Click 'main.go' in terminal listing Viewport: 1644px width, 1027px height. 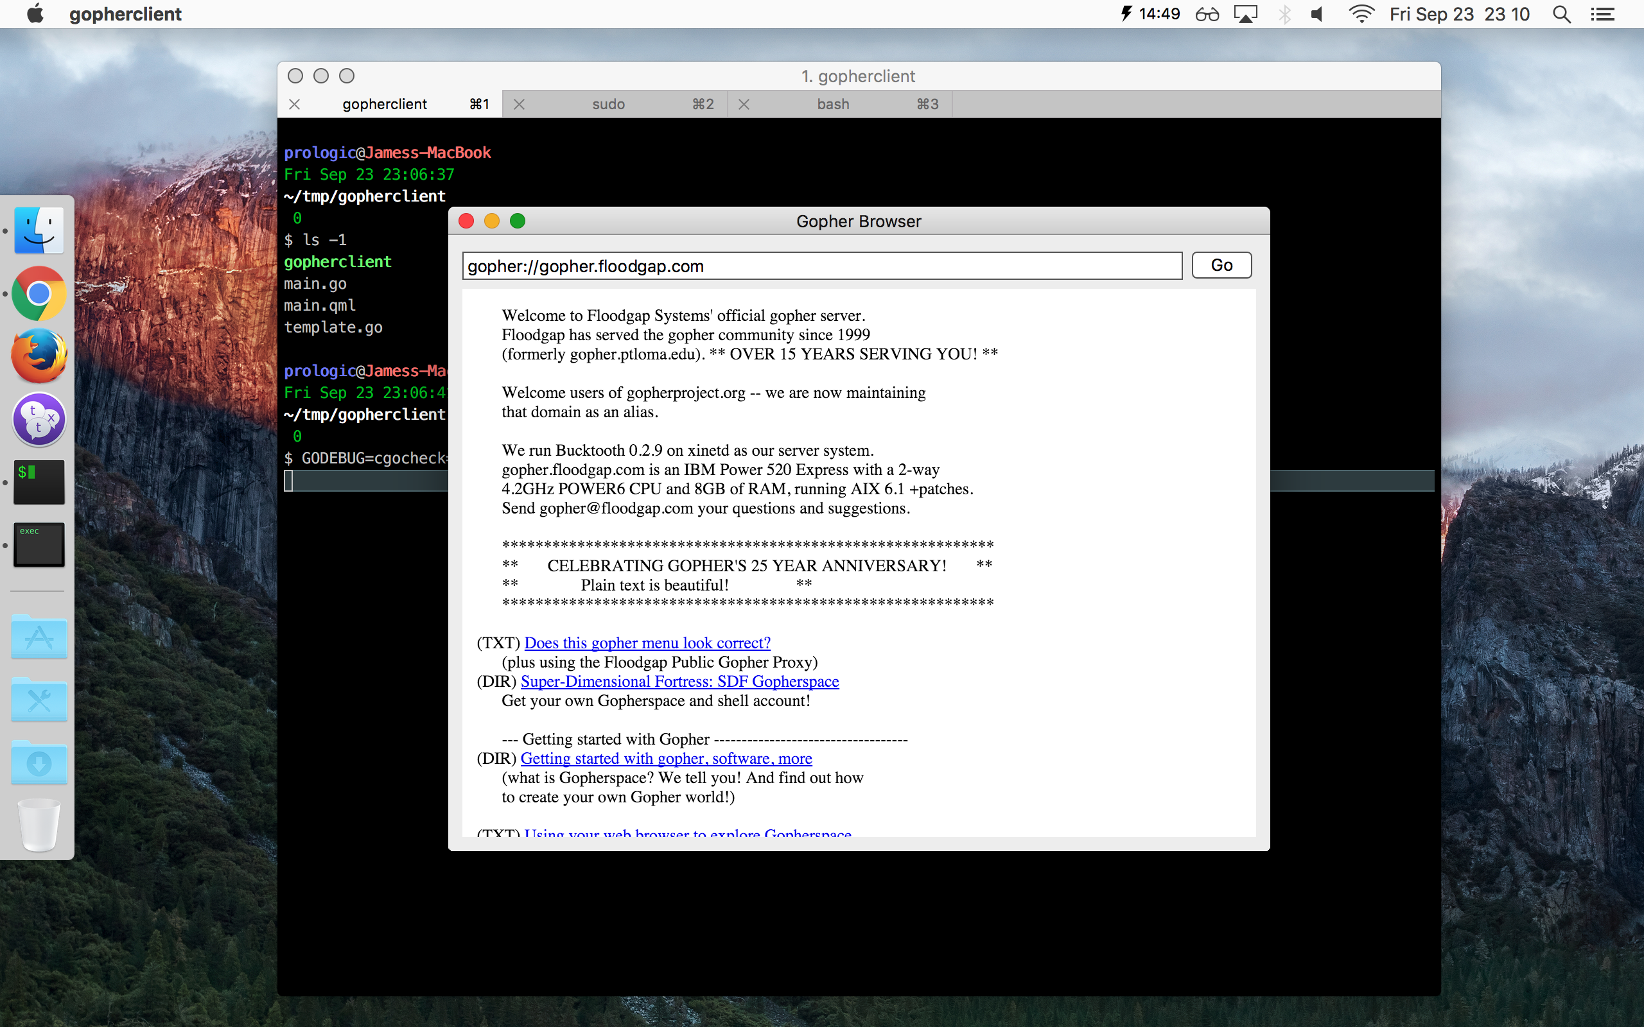315,283
